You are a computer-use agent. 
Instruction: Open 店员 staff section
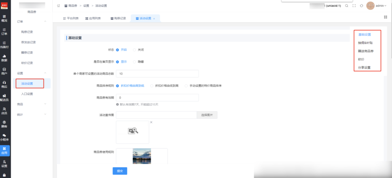pos(4,111)
